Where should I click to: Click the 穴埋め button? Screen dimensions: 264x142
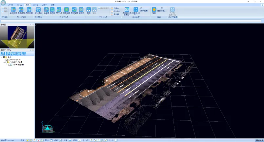click(115, 8)
